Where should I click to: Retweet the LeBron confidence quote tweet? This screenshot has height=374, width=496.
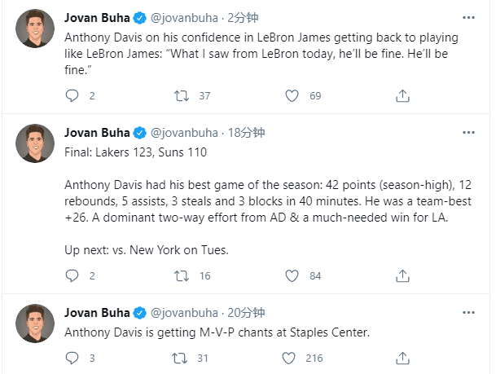(x=182, y=96)
